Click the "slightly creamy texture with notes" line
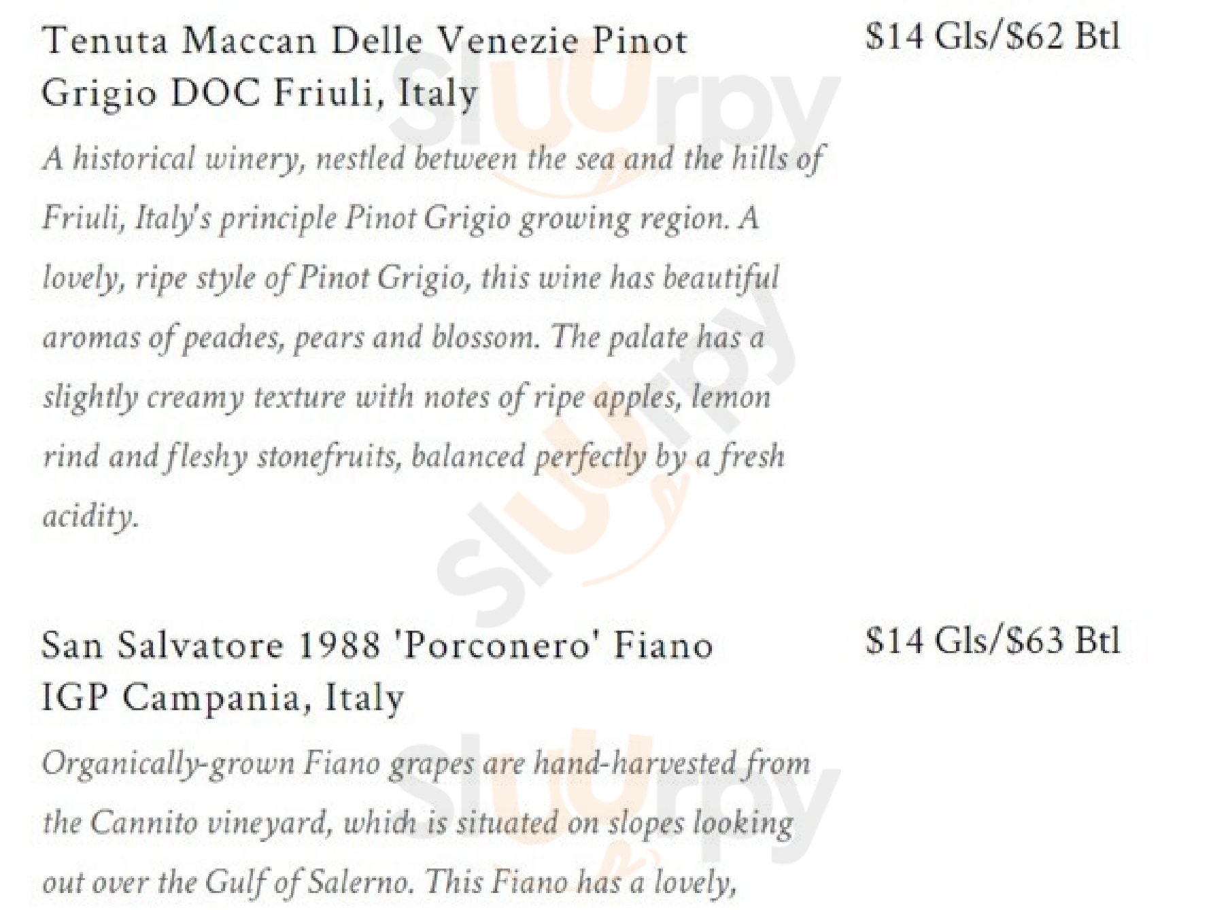The image size is (1228, 910). pos(407,398)
